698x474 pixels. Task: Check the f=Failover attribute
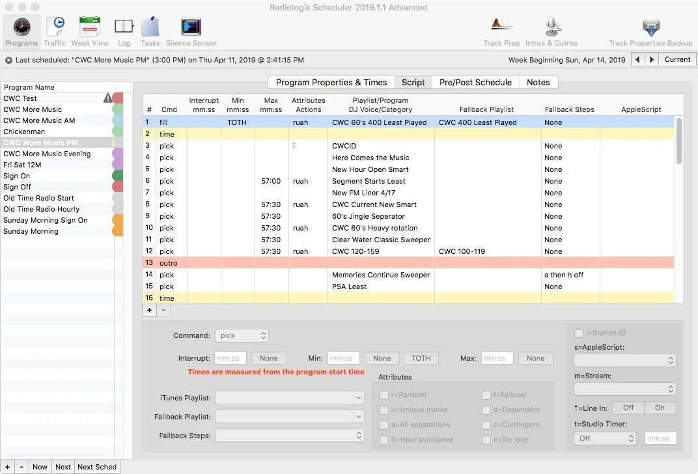(x=486, y=395)
